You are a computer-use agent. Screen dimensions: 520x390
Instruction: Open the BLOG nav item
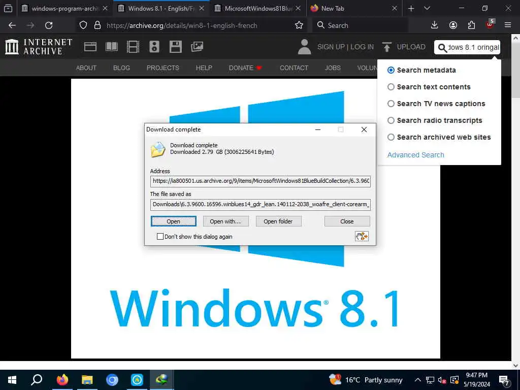point(121,68)
